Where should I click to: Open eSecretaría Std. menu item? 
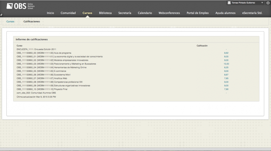[x=252, y=13]
